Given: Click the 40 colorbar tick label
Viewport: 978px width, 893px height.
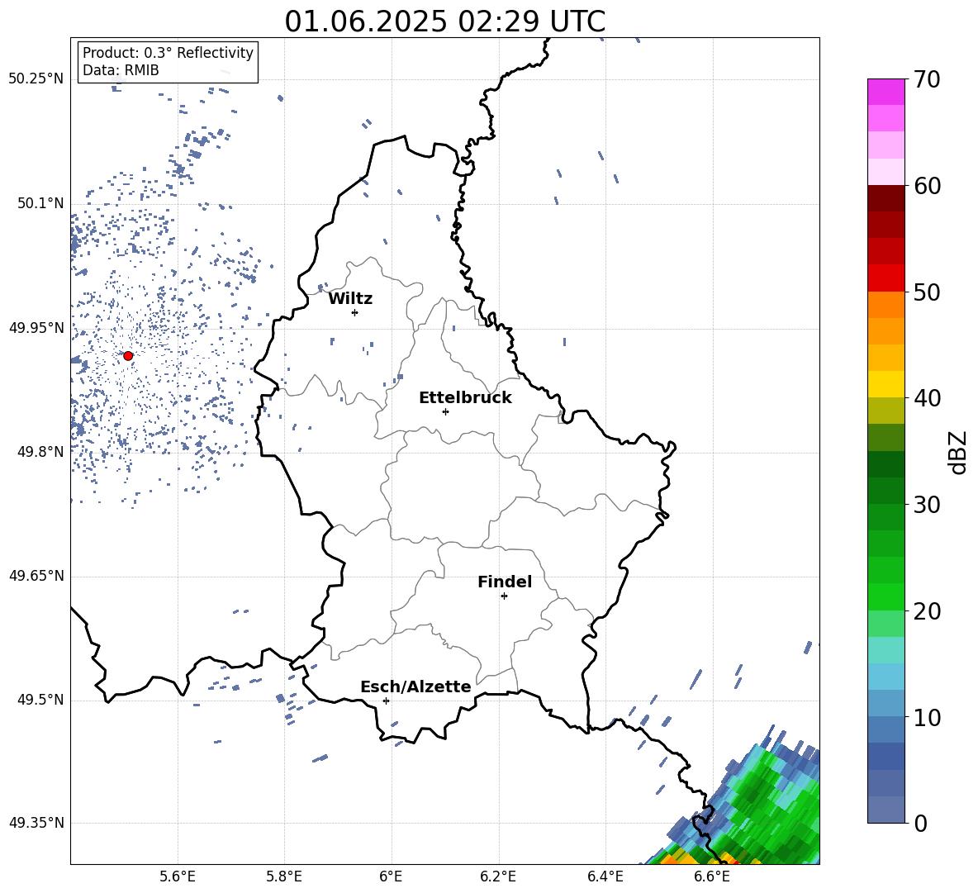Looking at the screenshot, I should coord(927,398).
